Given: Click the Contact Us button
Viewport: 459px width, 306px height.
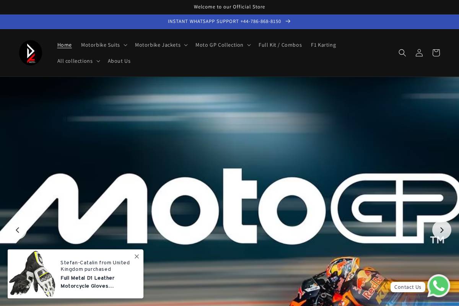Looking at the screenshot, I should click(x=408, y=287).
